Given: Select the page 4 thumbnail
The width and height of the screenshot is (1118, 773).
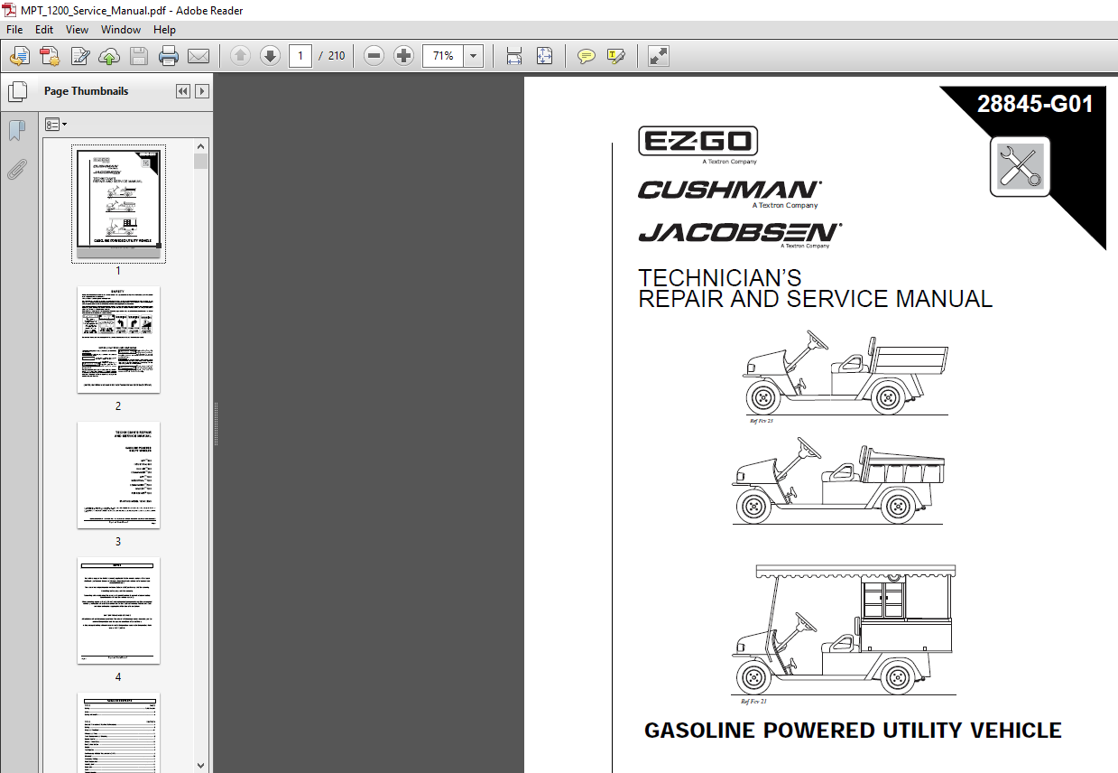Looking at the screenshot, I should [118, 610].
